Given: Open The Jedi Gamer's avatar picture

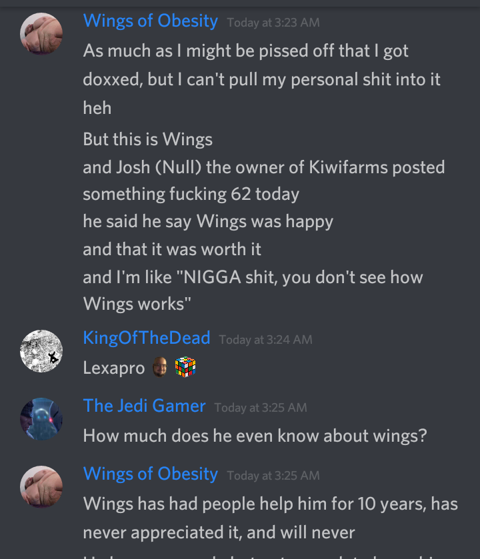Looking at the screenshot, I should (x=41, y=419).
